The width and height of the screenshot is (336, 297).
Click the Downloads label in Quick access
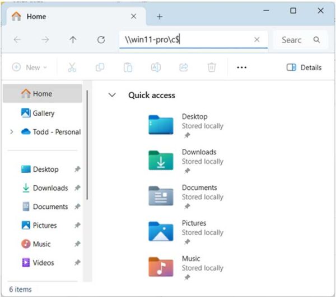199,152
